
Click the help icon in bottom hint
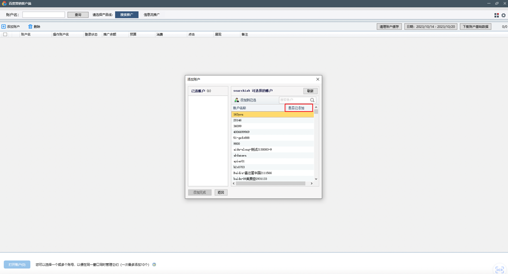[x=154, y=265]
